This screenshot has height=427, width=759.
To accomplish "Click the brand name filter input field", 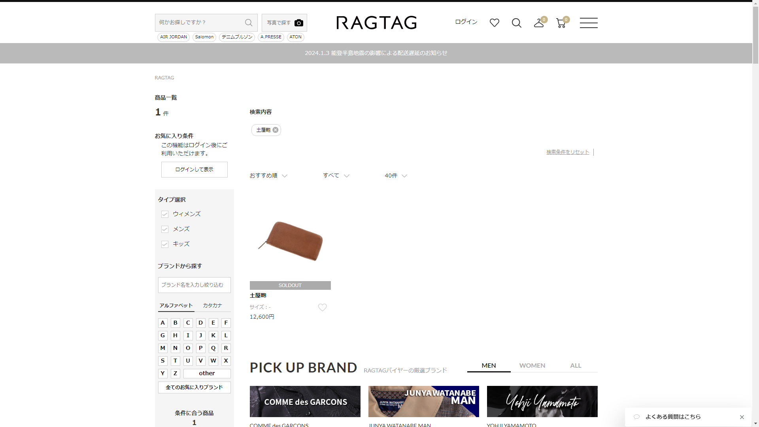I will pyautogui.click(x=194, y=285).
